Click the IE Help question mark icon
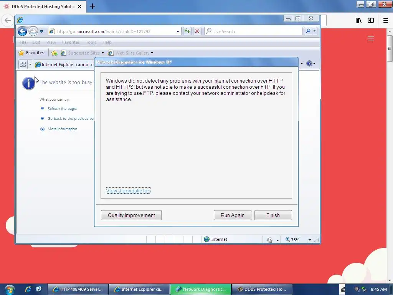This screenshot has width=393, height=295. point(309,63)
